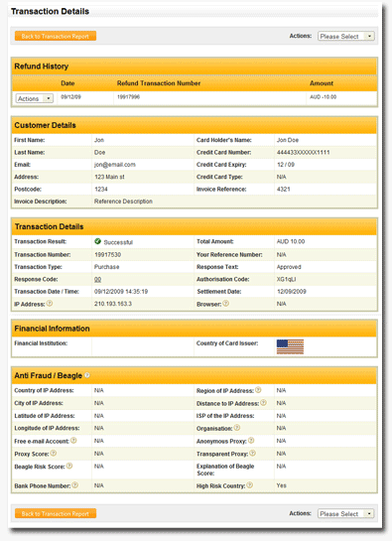Click help icon beside Bank Phone Number
Viewport: 392px width, 541px height.
pos(74,485)
